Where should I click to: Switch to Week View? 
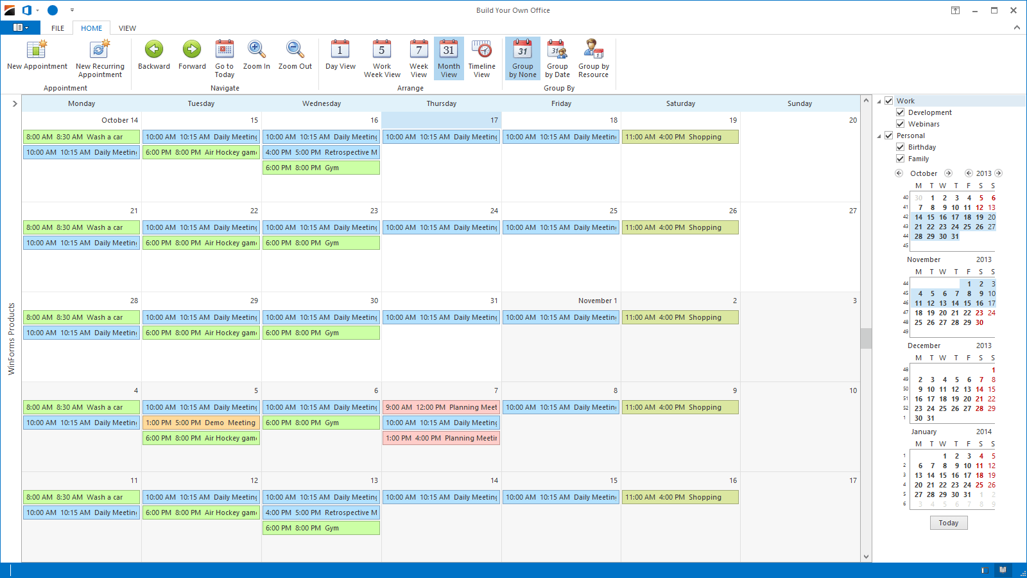tap(419, 58)
